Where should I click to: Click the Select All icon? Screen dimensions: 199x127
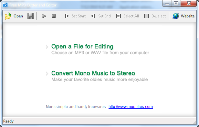tap(118, 16)
